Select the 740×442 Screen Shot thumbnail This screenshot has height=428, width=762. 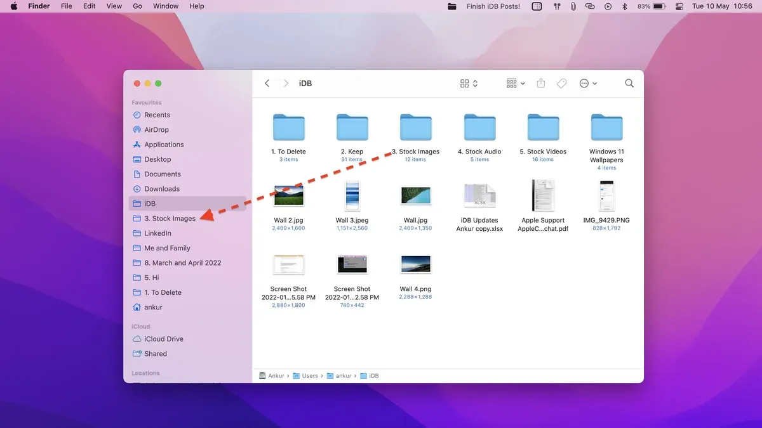coord(352,264)
